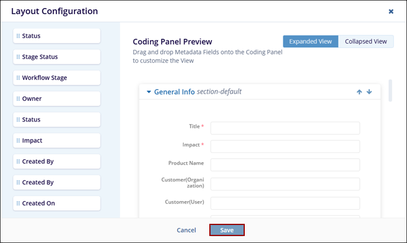
Task: Switch to Expanded View
Action: pyautogui.click(x=310, y=41)
